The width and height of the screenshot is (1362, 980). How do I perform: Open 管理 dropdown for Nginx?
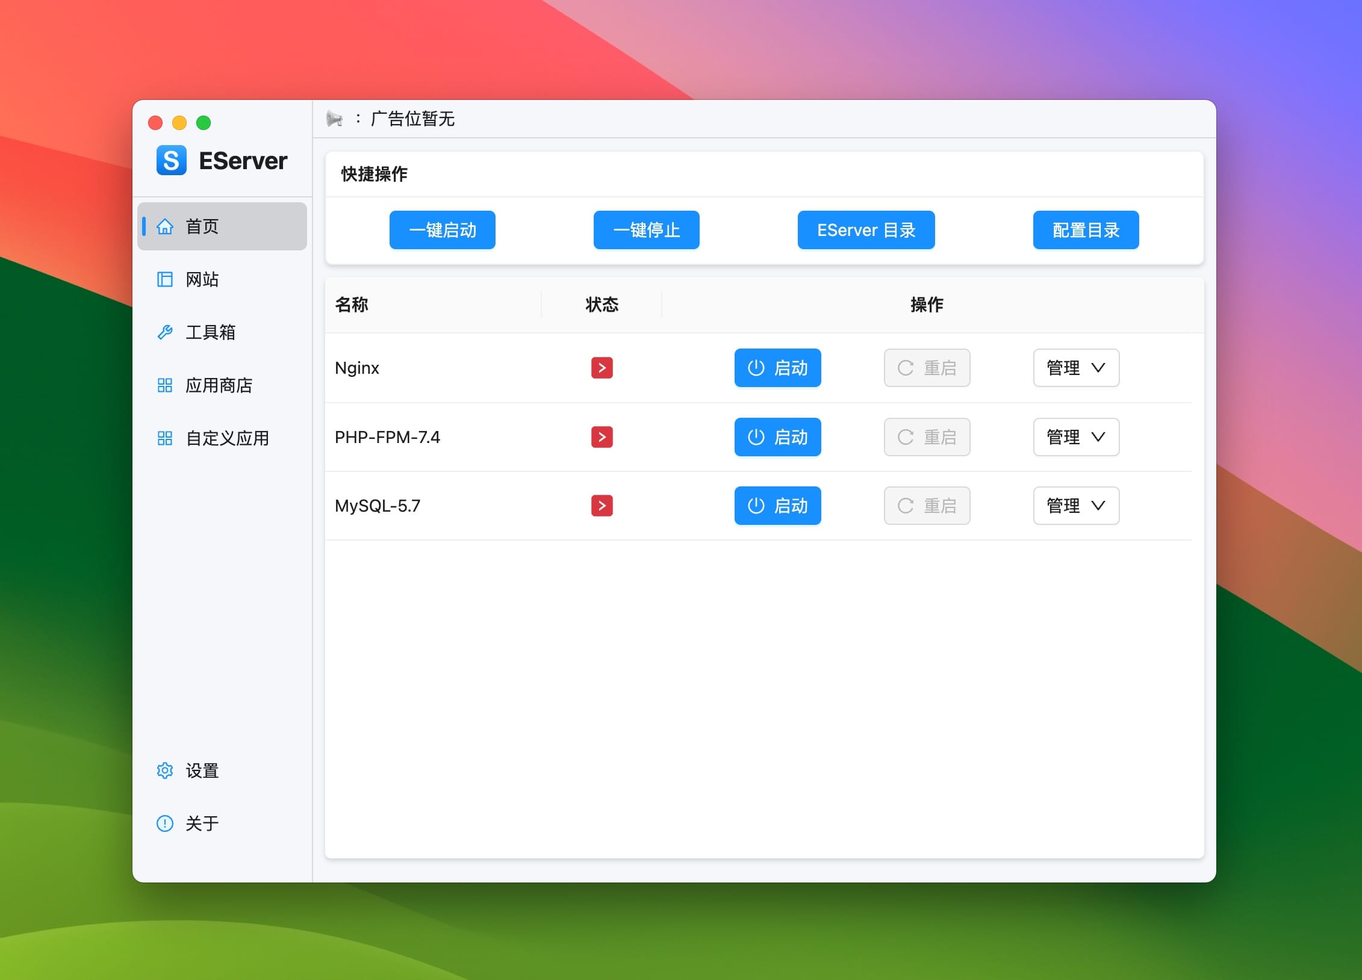[x=1075, y=368]
